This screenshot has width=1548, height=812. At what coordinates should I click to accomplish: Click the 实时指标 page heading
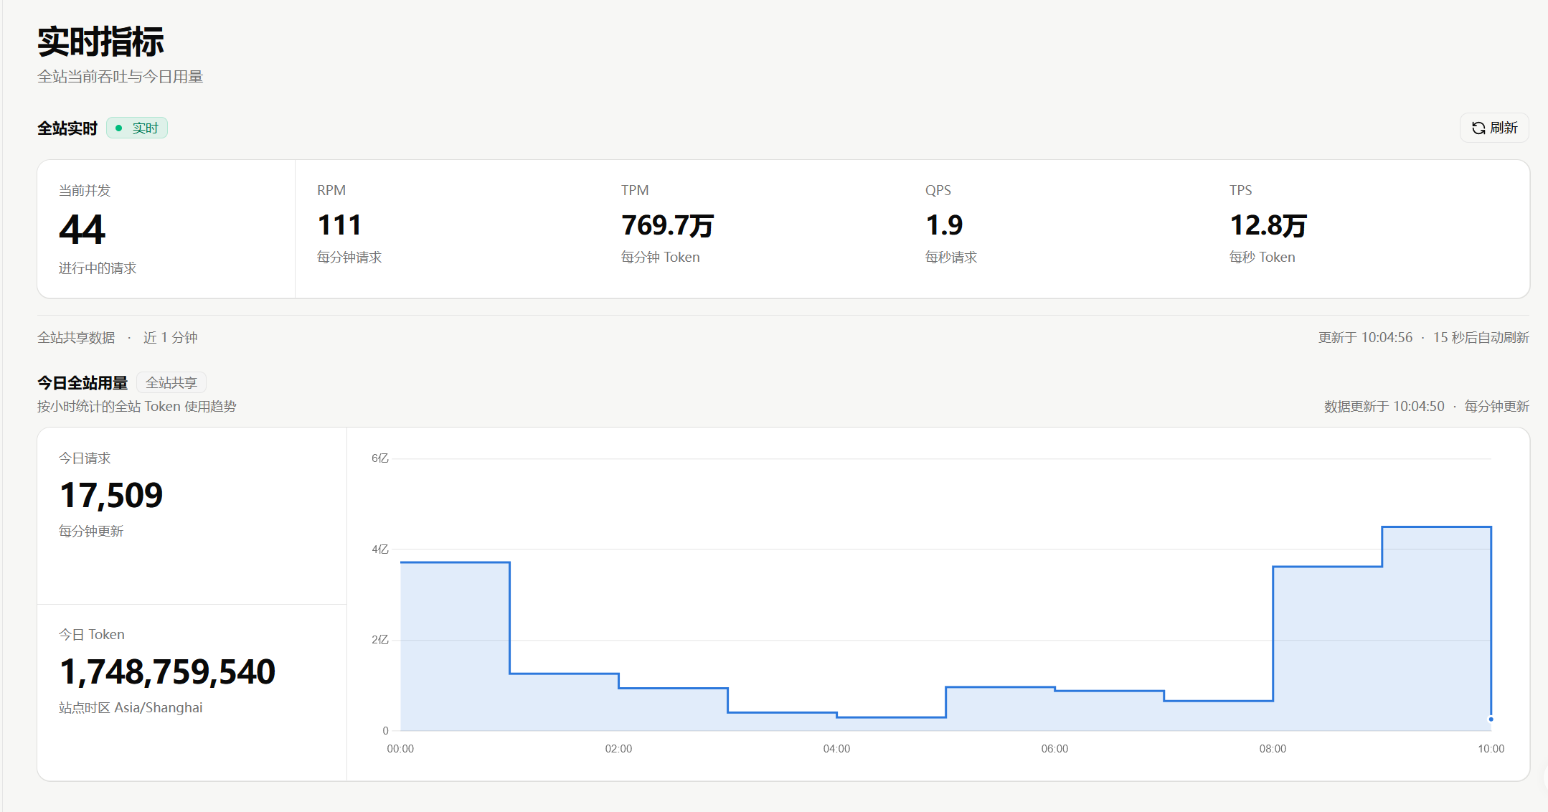pos(100,42)
